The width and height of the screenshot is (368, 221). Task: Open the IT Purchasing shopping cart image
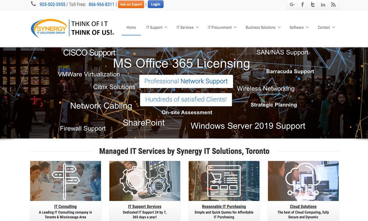tap(224, 180)
